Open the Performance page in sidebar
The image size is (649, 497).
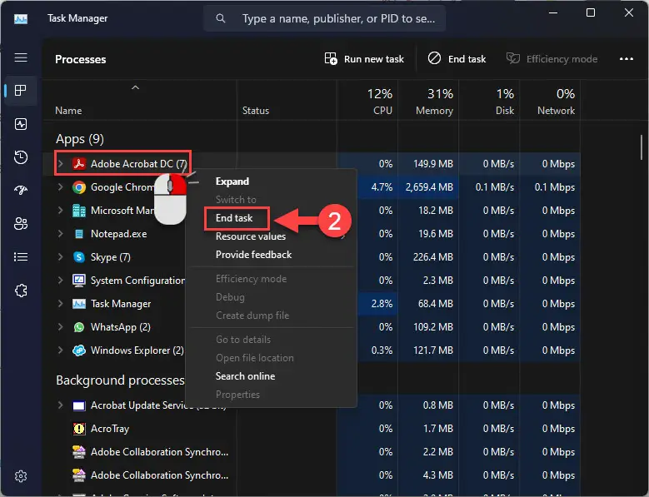pyautogui.click(x=21, y=124)
